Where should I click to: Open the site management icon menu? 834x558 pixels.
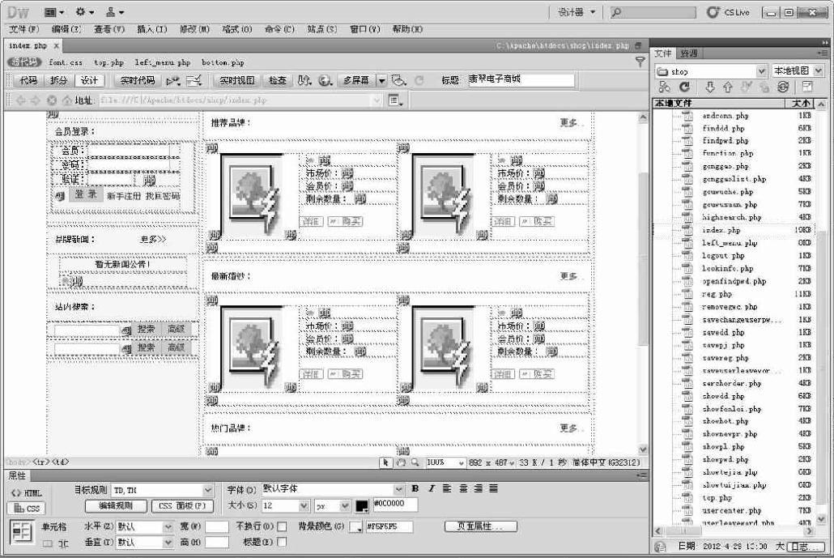point(114,11)
